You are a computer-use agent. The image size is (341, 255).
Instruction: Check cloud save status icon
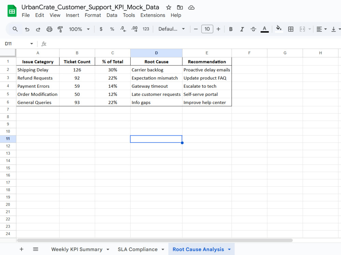(x=191, y=7)
